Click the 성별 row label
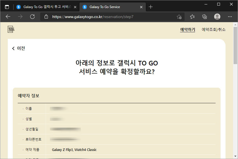Image resolution: width=238 pixels, height=159 pixels. coord(29,119)
